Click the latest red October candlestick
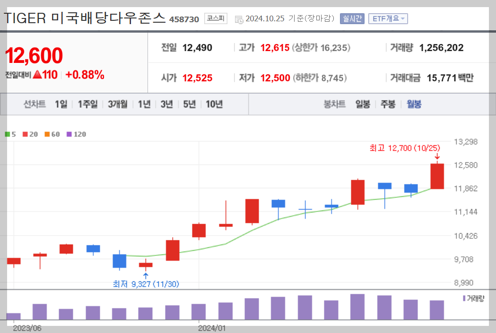This screenshot has width=496, height=333. click(437, 176)
